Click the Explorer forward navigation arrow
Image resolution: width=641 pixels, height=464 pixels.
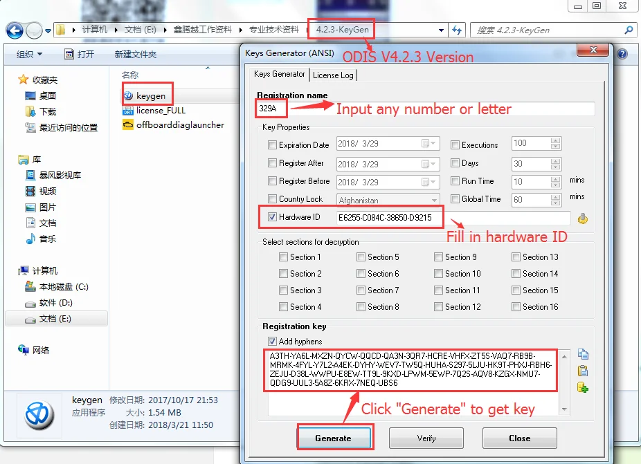pos(34,30)
